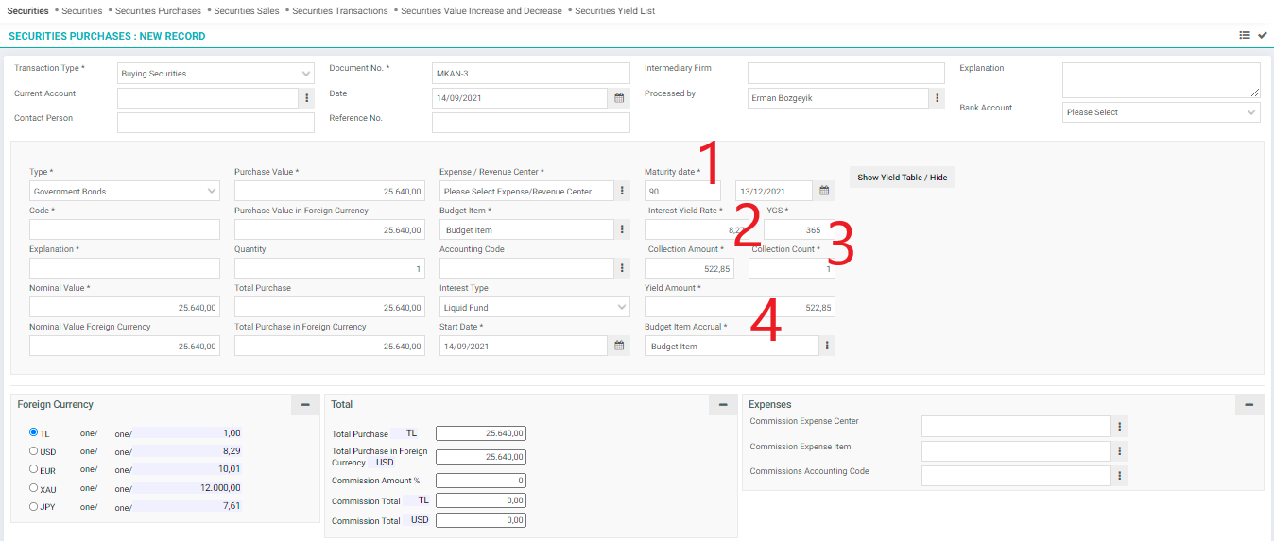The image size is (1274, 541).
Task: Click the maturity days field showing 90
Action: click(682, 192)
